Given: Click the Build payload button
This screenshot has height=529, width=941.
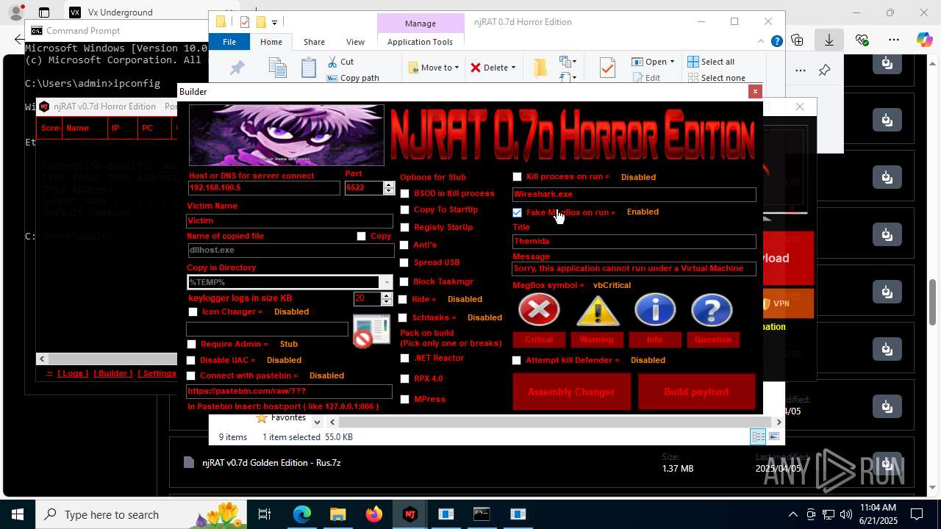Looking at the screenshot, I should [x=696, y=392].
